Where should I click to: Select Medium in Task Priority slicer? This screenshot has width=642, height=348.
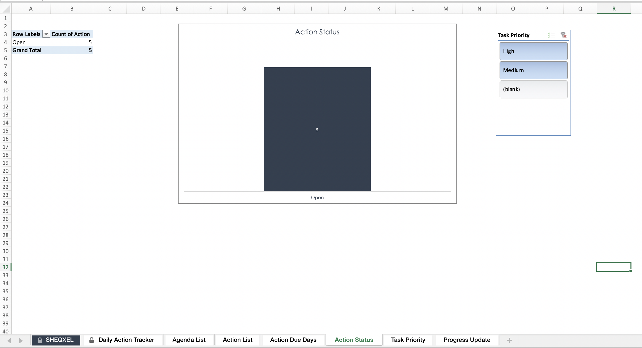[533, 70]
